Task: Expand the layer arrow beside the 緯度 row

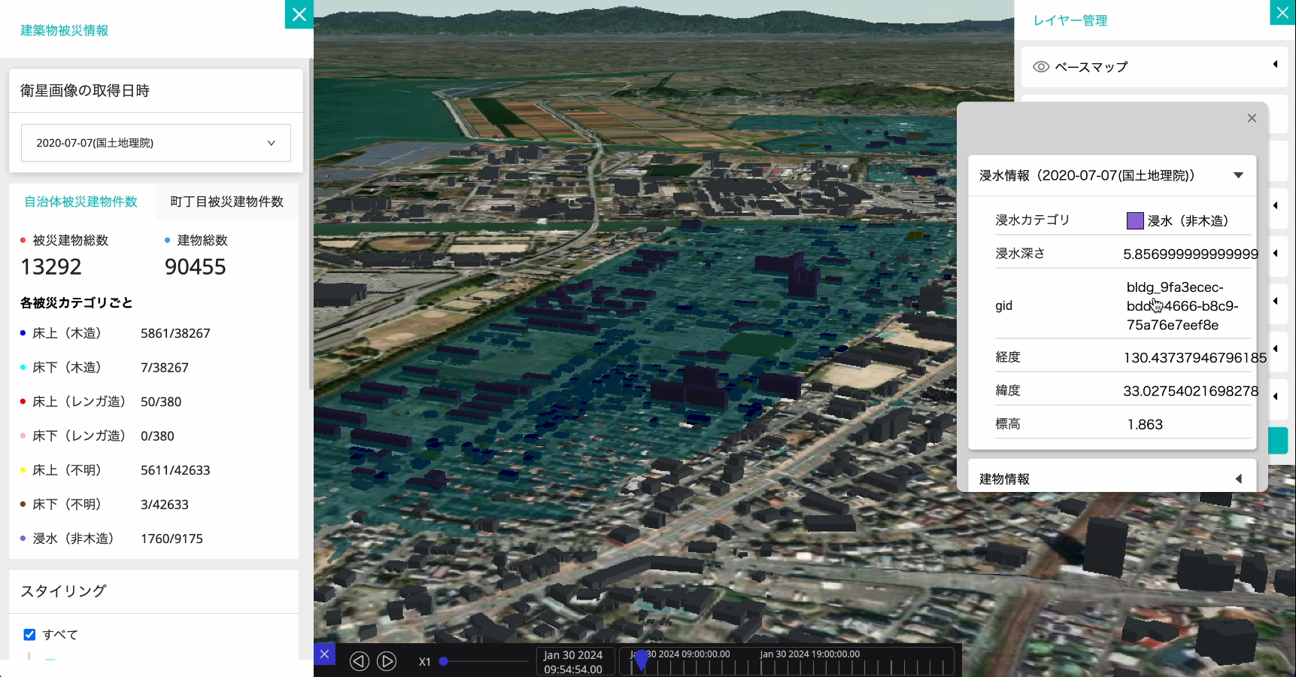Action: pos(1275,396)
